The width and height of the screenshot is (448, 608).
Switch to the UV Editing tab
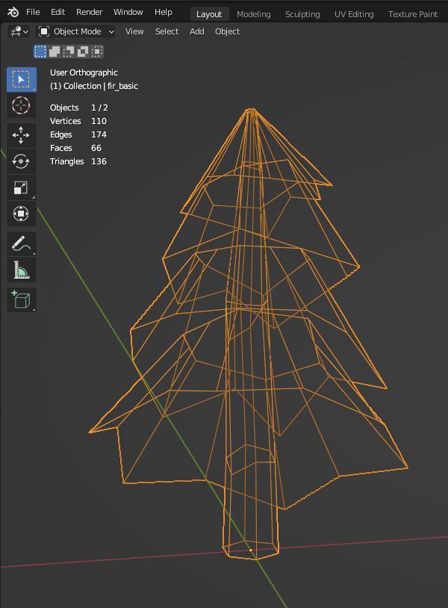coord(354,14)
